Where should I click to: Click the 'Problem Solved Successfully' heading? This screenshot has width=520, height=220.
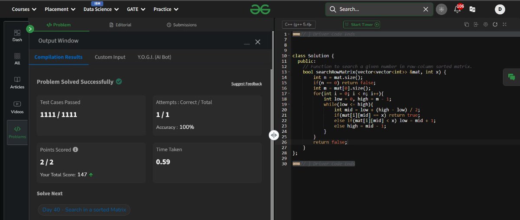pos(75,82)
